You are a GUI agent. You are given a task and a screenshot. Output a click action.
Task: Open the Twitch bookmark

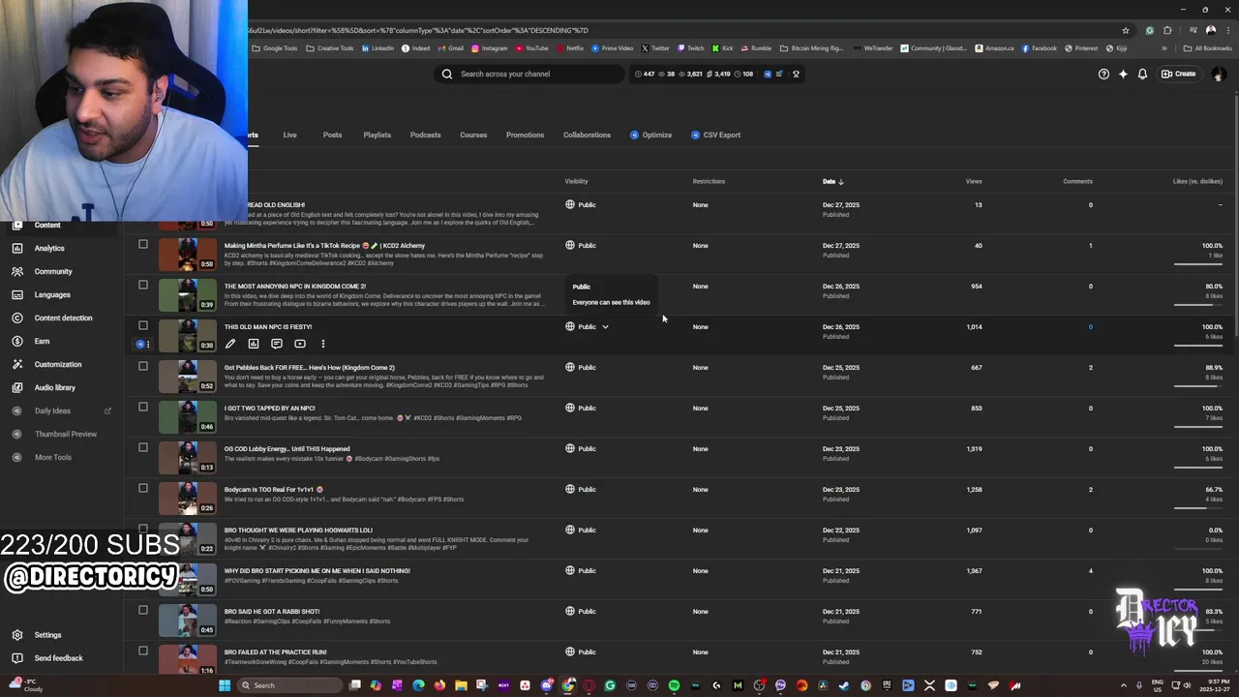(x=690, y=48)
